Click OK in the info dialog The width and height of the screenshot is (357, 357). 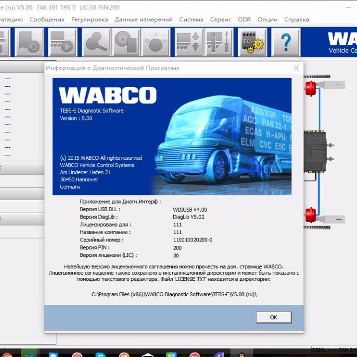pos(274,317)
